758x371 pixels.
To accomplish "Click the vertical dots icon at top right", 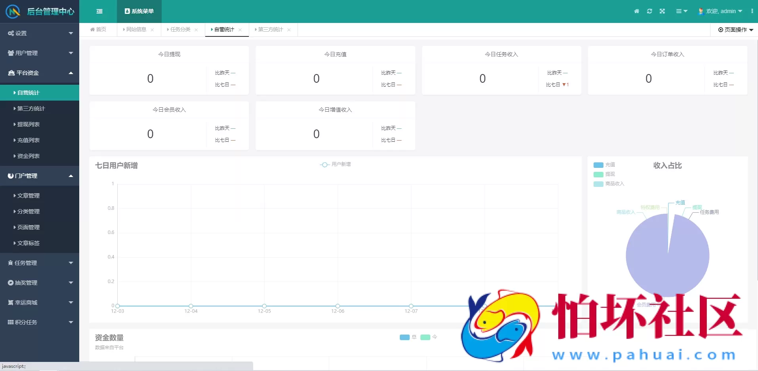I will point(752,11).
